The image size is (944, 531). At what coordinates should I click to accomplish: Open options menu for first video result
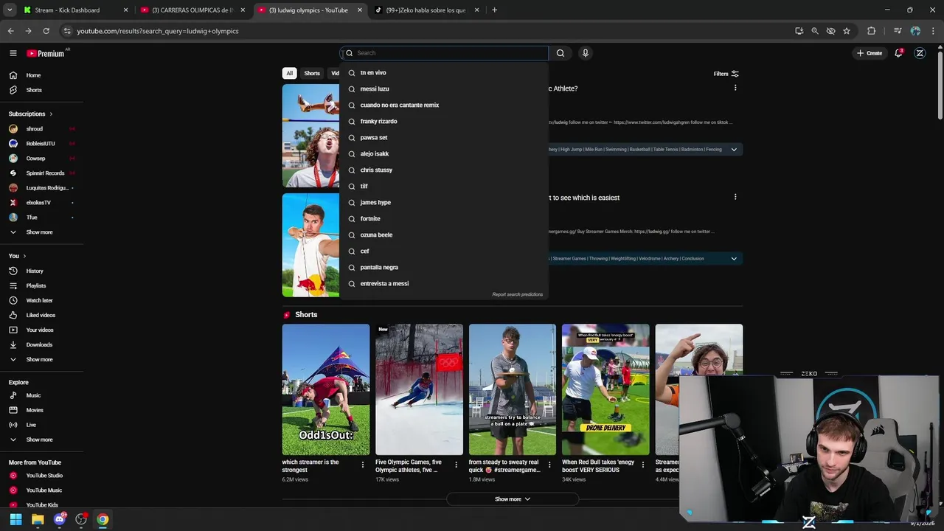[735, 88]
